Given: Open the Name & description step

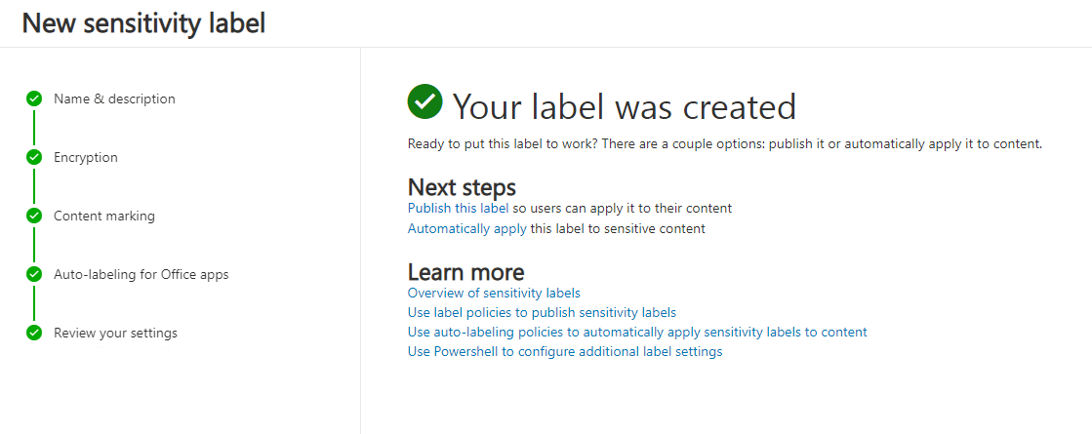Looking at the screenshot, I should pyautogui.click(x=114, y=99).
